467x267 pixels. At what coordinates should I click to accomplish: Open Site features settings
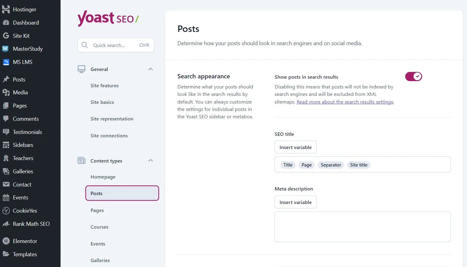point(105,86)
